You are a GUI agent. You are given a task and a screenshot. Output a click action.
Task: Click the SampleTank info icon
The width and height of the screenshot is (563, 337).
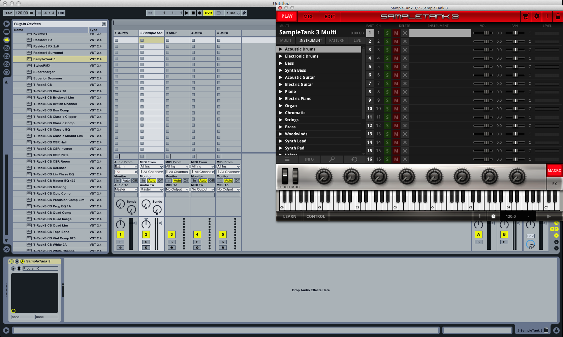pyautogui.click(x=547, y=16)
